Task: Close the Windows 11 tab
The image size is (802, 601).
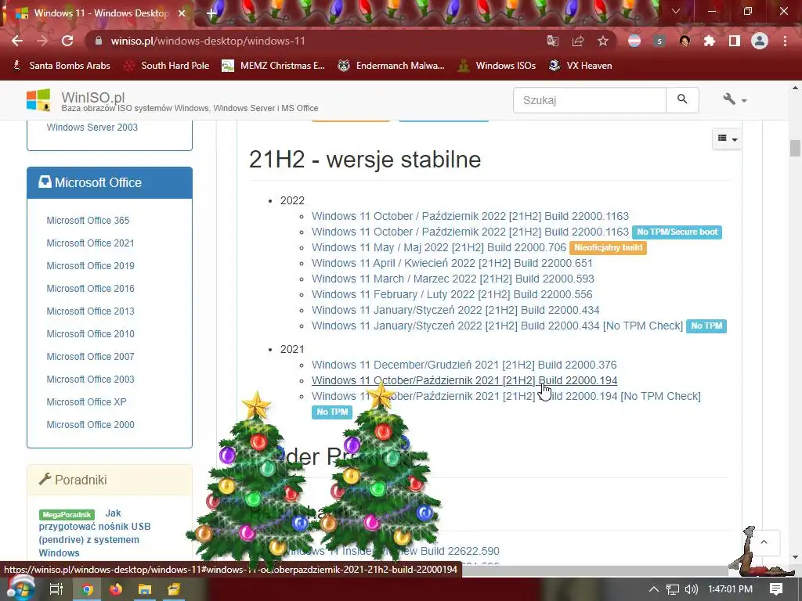Action: click(x=182, y=13)
